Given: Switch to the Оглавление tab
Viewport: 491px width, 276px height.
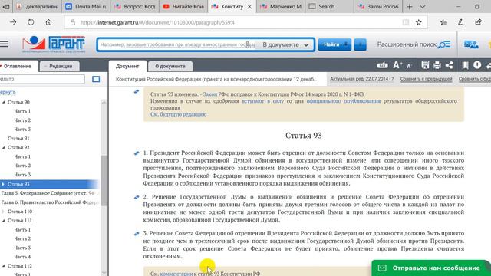Looking at the screenshot, I should (18, 67).
